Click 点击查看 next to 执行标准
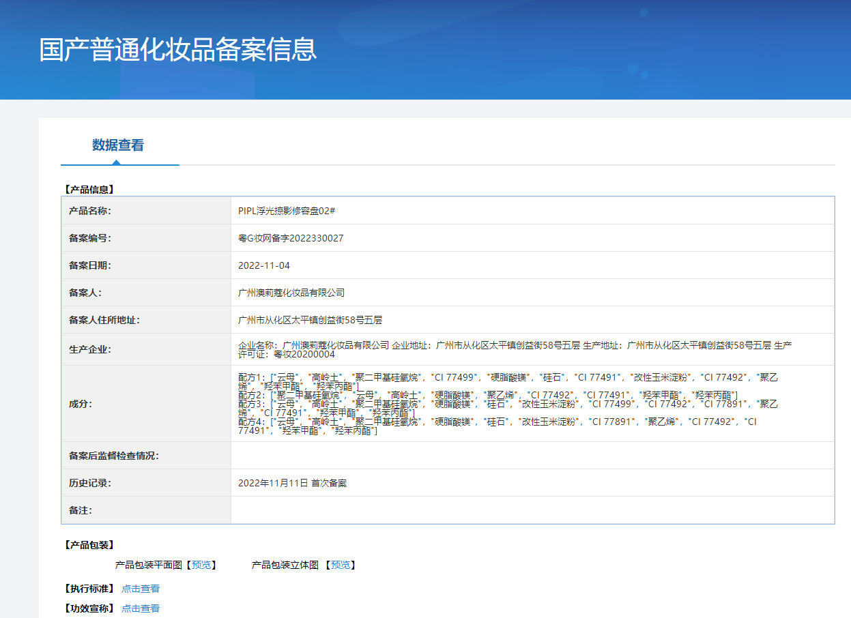 [141, 589]
